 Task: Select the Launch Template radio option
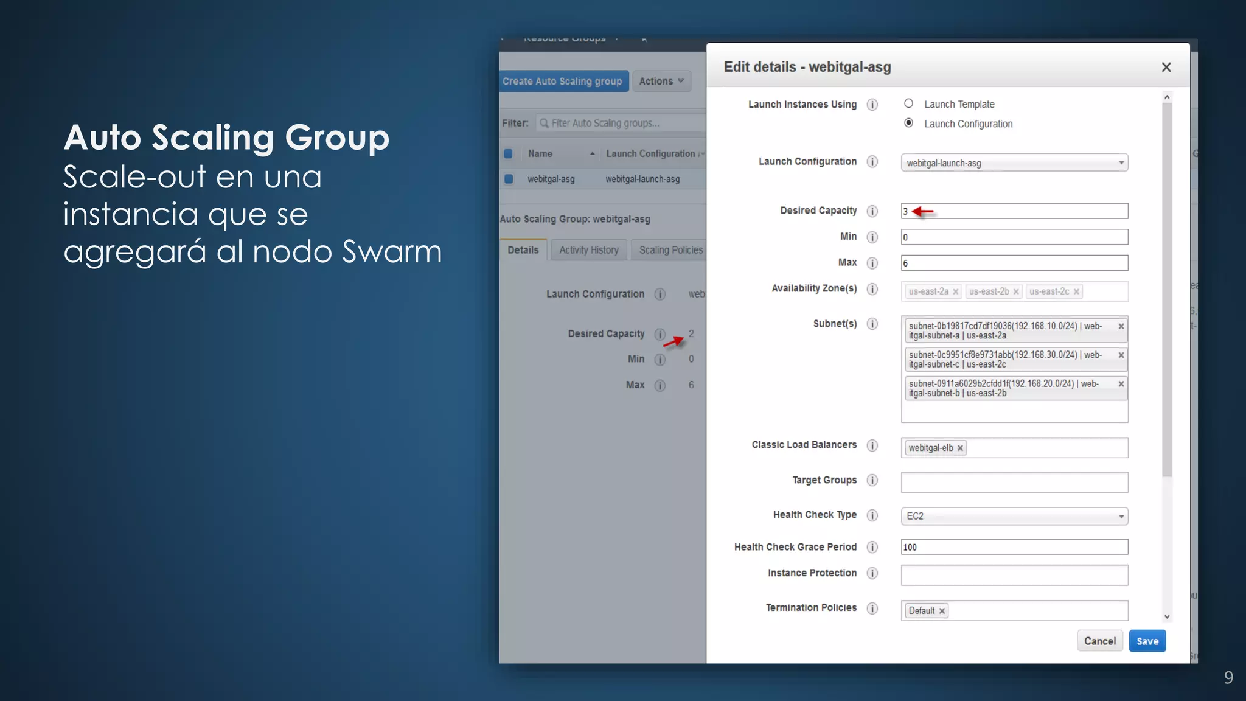[908, 103]
